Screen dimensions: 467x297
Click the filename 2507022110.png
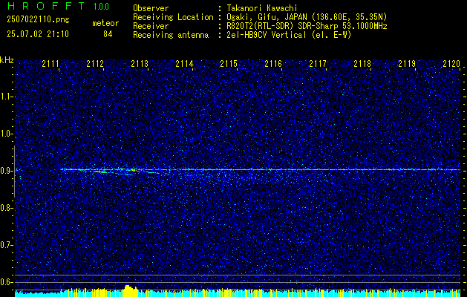pyautogui.click(x=38, y=20)
